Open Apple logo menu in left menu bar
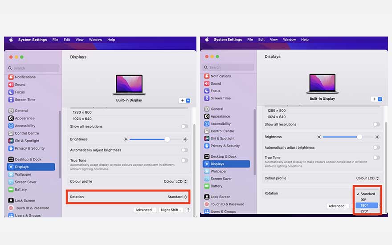Viewport: 392px width, 245px height. pyautogui.click(x=11, y=40)
